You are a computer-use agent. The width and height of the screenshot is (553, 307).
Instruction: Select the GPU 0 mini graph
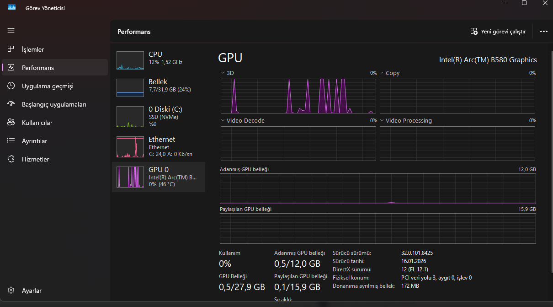coord(130,177)
